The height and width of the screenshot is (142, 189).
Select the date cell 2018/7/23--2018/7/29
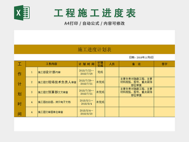pos(87,72)
